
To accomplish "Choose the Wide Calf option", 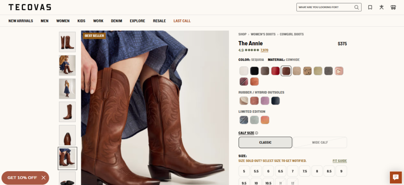I will 320,143.
